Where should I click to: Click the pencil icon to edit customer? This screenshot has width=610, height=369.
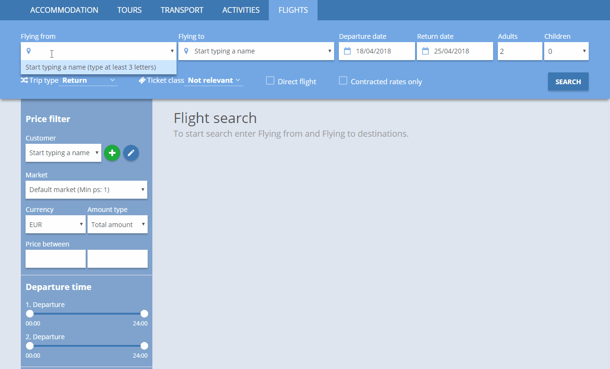pos(131,153)
